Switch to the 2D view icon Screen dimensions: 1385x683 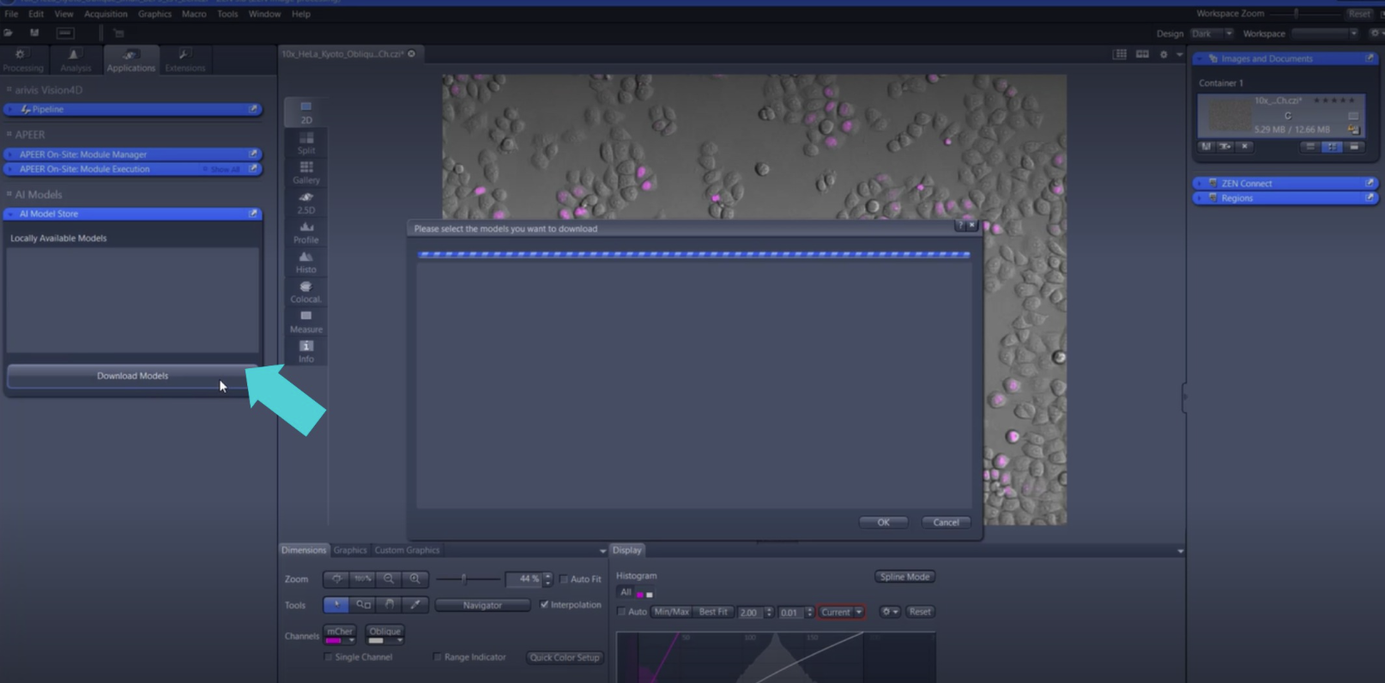[305, 112]
